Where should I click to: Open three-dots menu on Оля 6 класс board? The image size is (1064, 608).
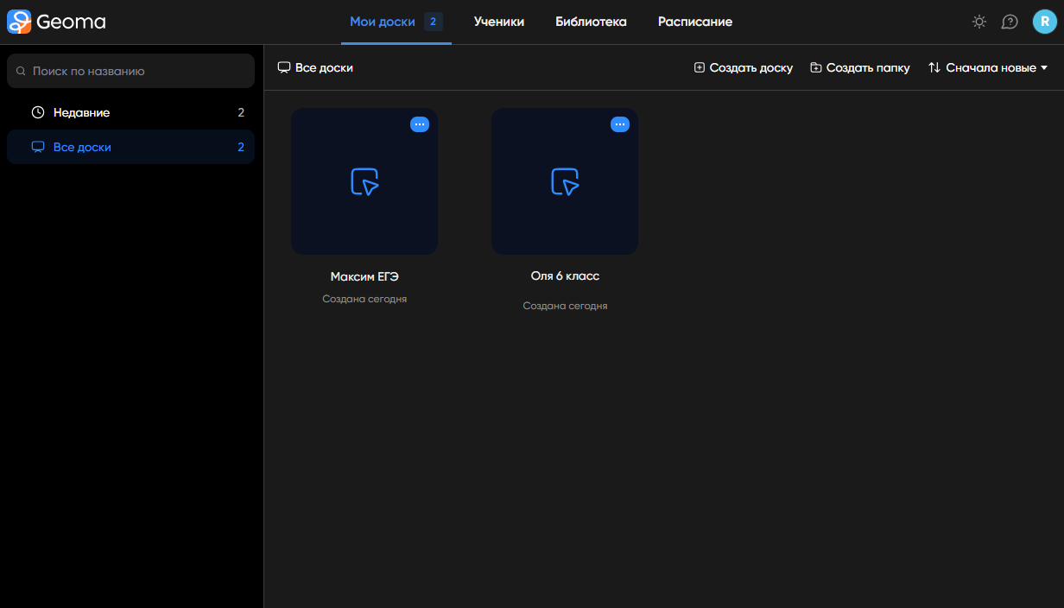tap(620, 124)
